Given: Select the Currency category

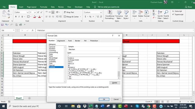Looking at the screenshot, I should click(53, 51).
